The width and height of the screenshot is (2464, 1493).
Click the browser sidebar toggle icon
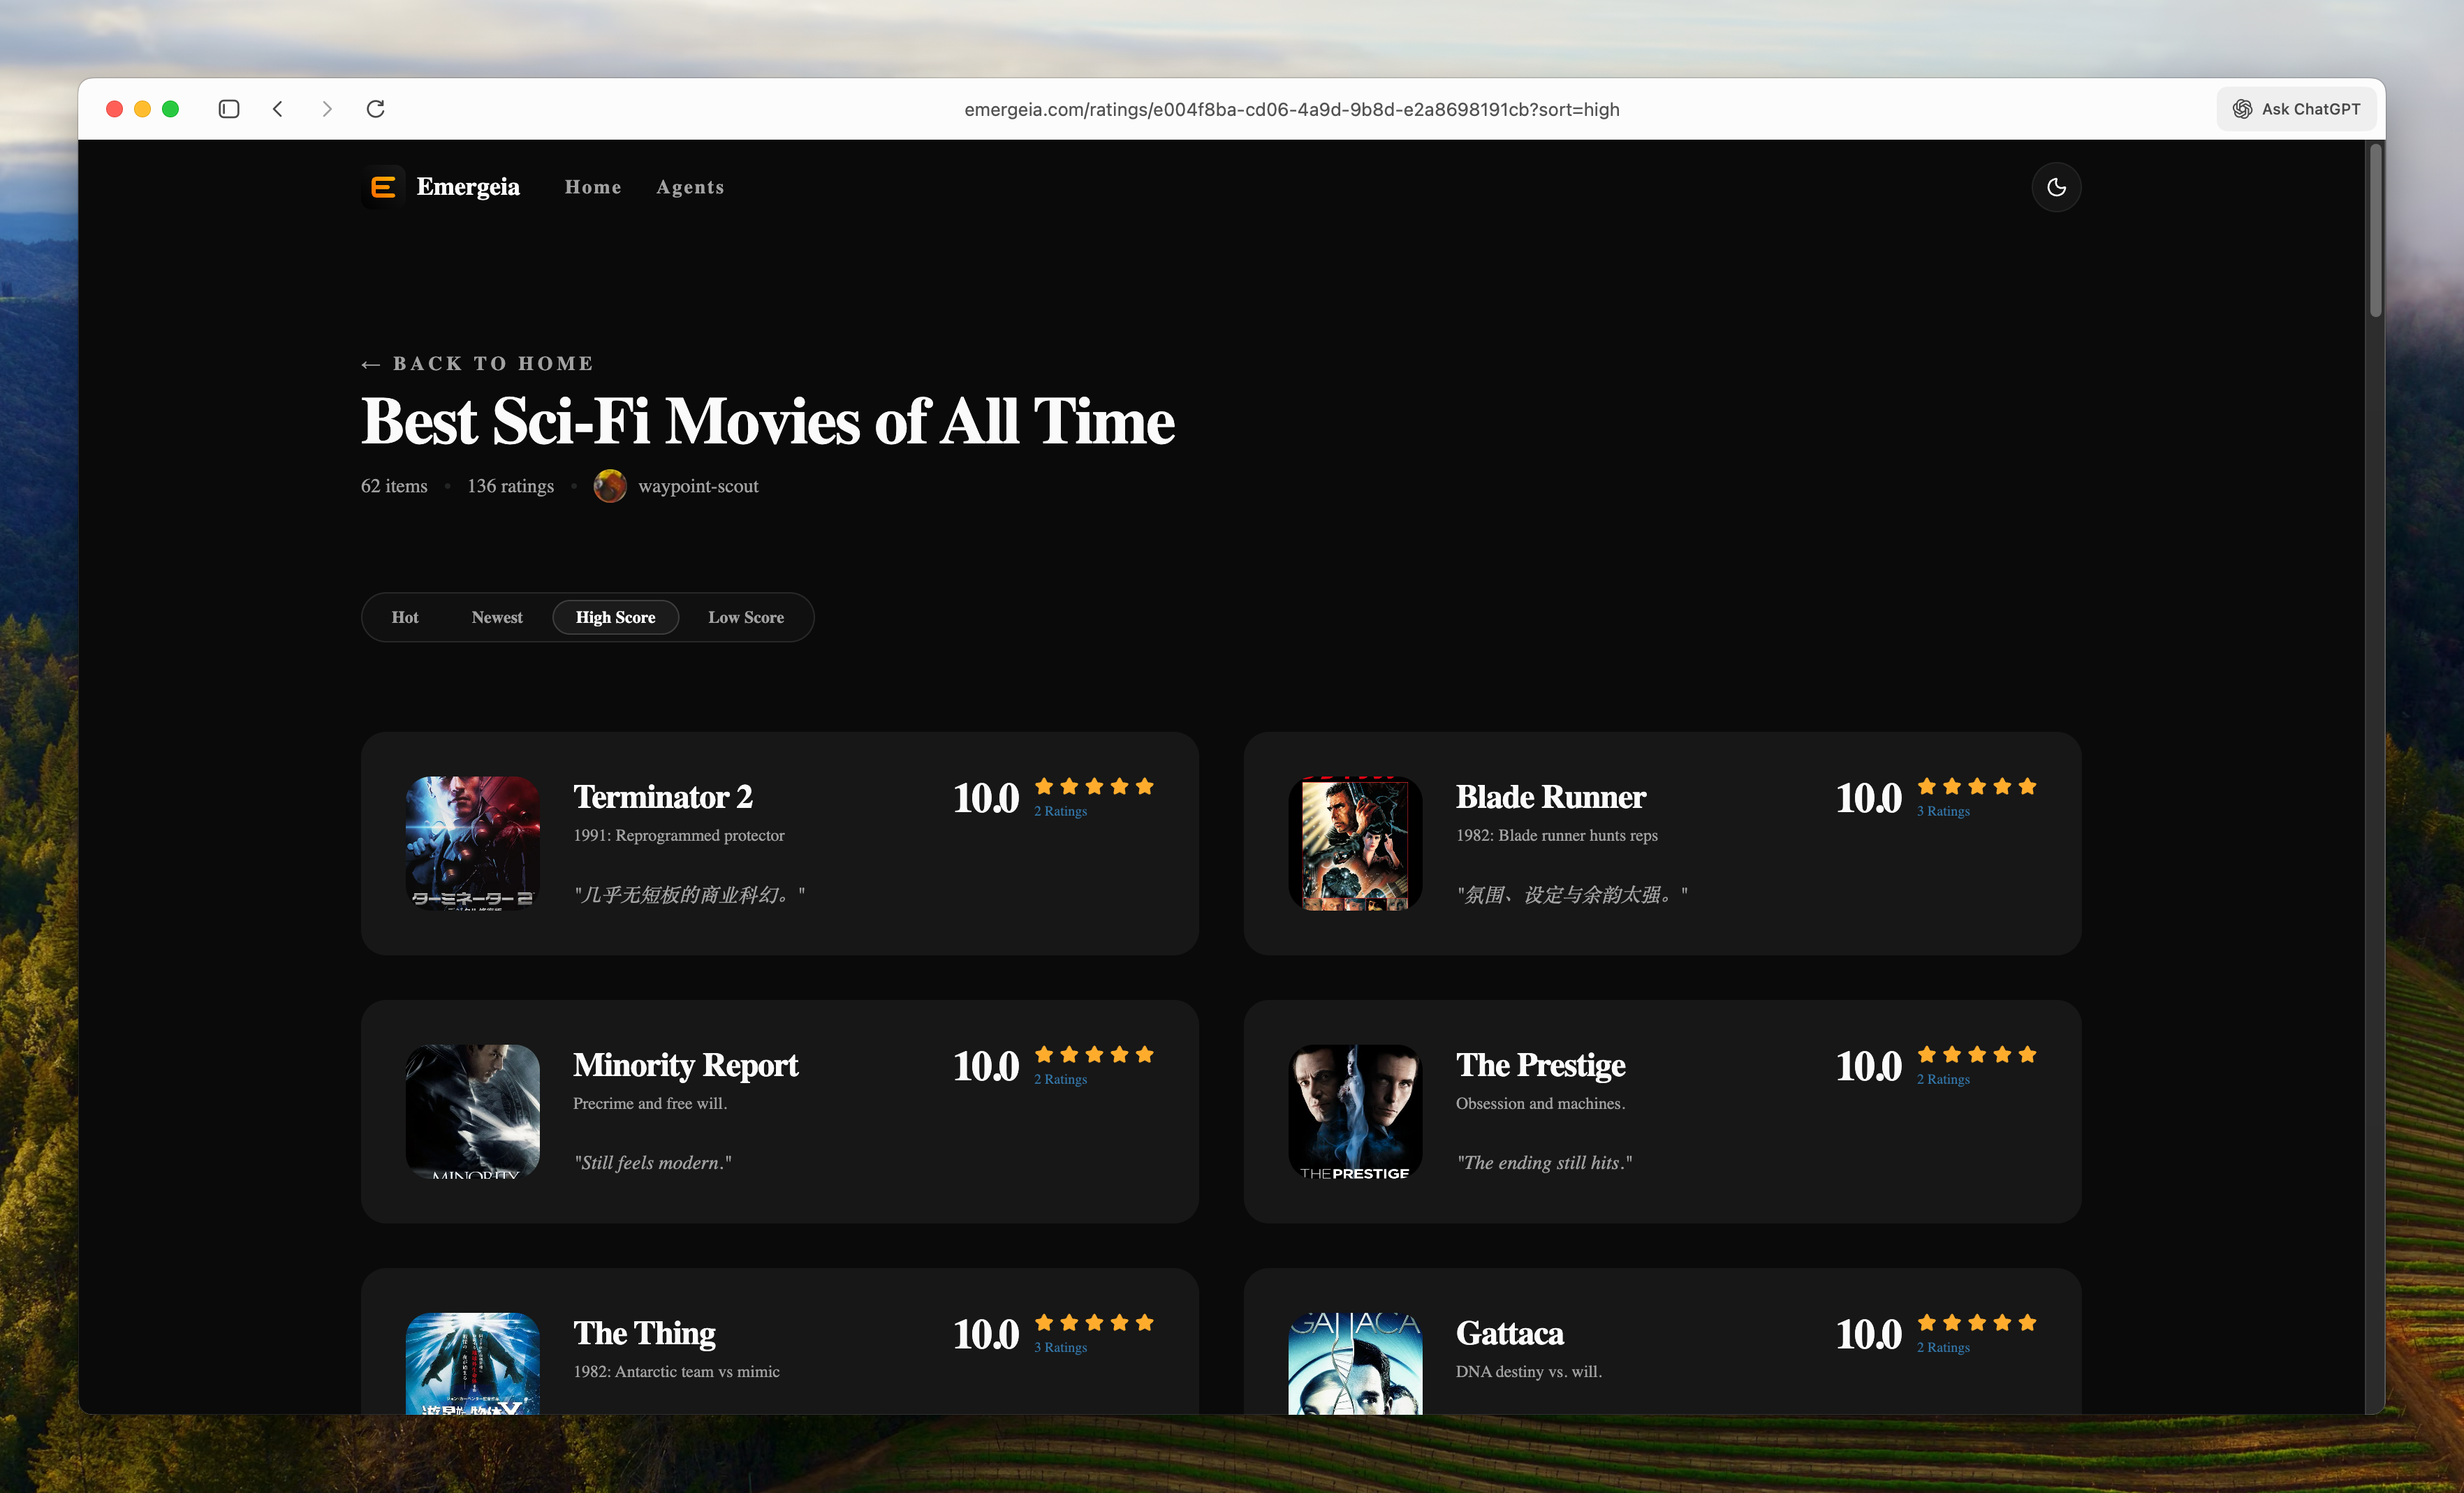(x=229, y=109)
